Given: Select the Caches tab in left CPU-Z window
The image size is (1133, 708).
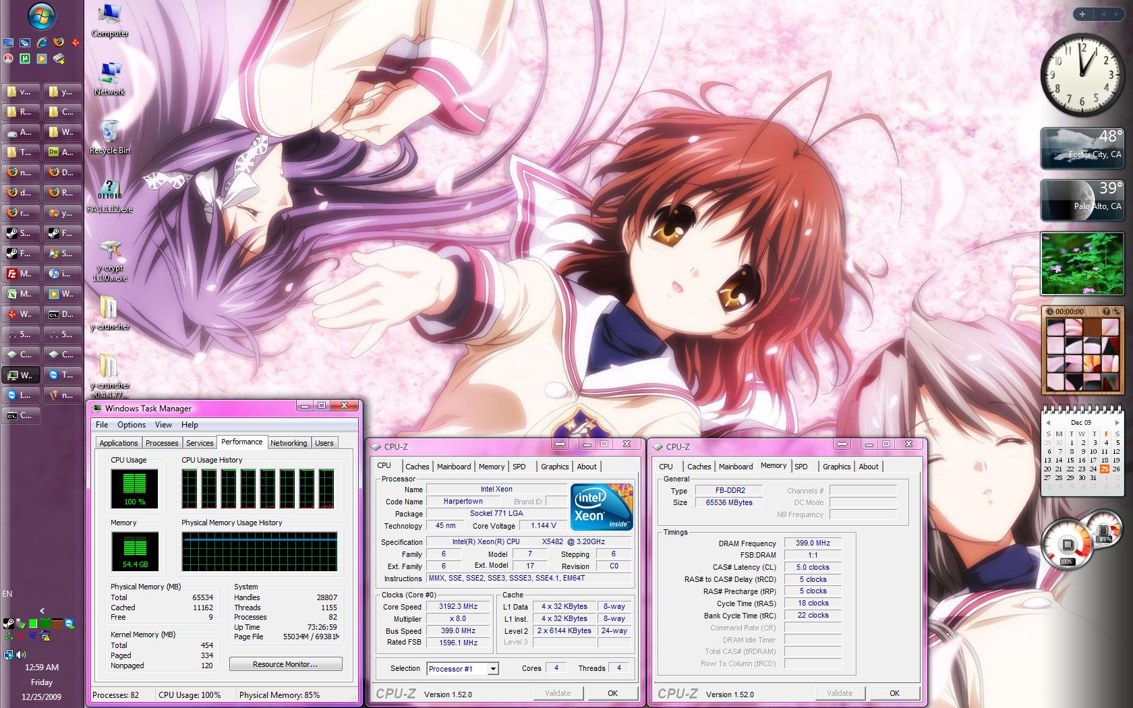Looking at the screenshot, I should [417, 467].
